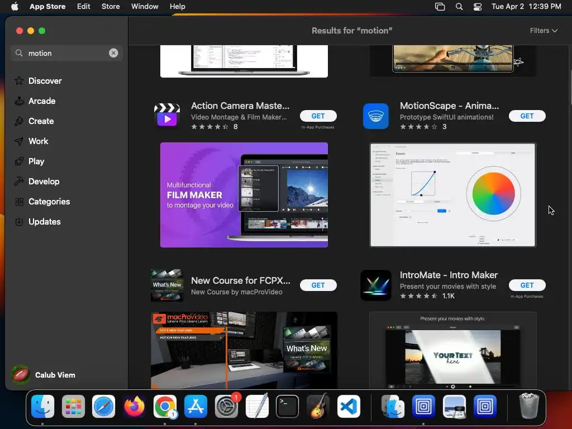Open the Action Camera Master app icon
Viewport: 572px width, 429px height.
click(167, 116)
